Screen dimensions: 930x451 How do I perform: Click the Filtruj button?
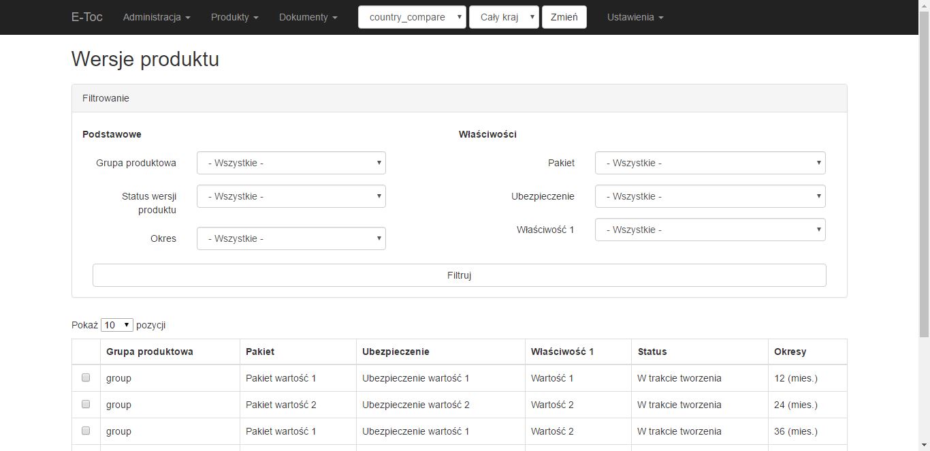tap(460, 275)
